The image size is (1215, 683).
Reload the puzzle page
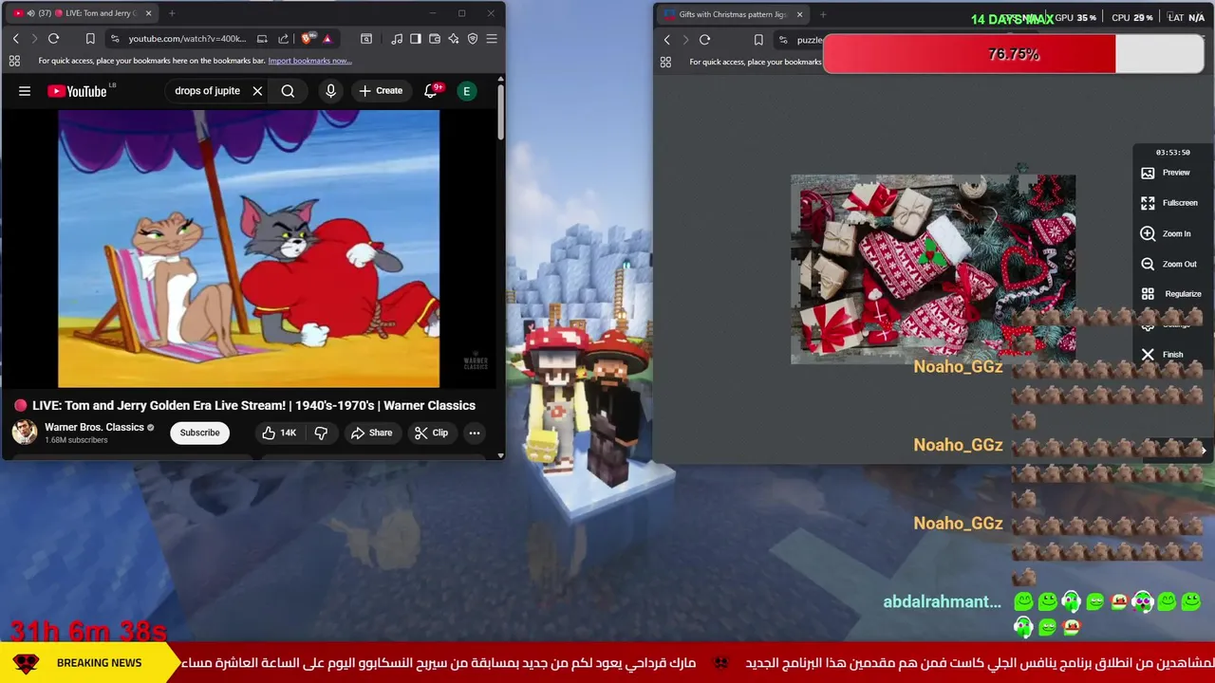pyautogui.click(x=704, y=40)
